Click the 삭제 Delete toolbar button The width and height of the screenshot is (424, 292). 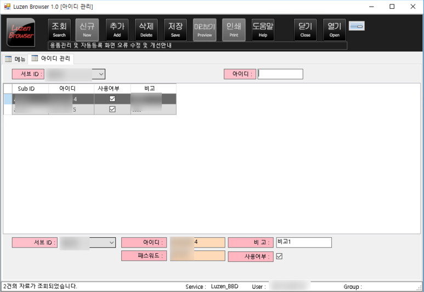(x=146, y=30)
